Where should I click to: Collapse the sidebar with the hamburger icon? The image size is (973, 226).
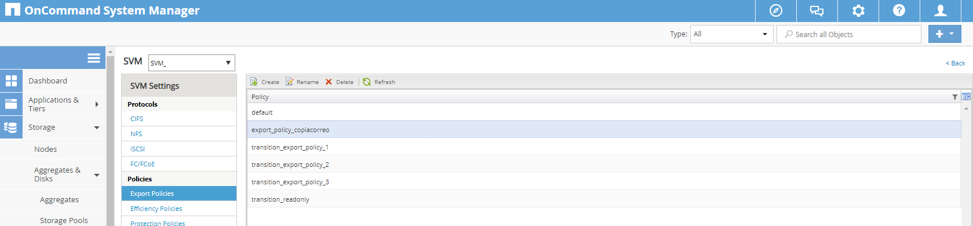pyautogui.click(x=94, y=58)
